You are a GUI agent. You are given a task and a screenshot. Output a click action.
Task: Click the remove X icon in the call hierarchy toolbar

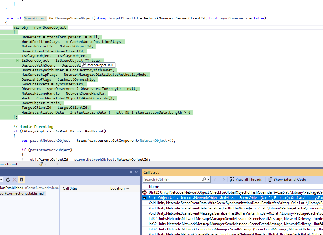coord(14,180)
